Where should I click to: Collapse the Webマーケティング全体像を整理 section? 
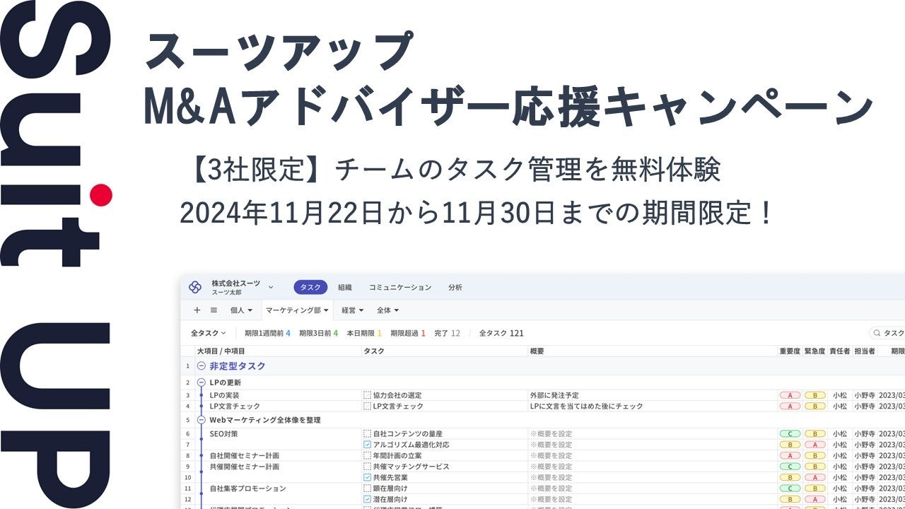202,420
